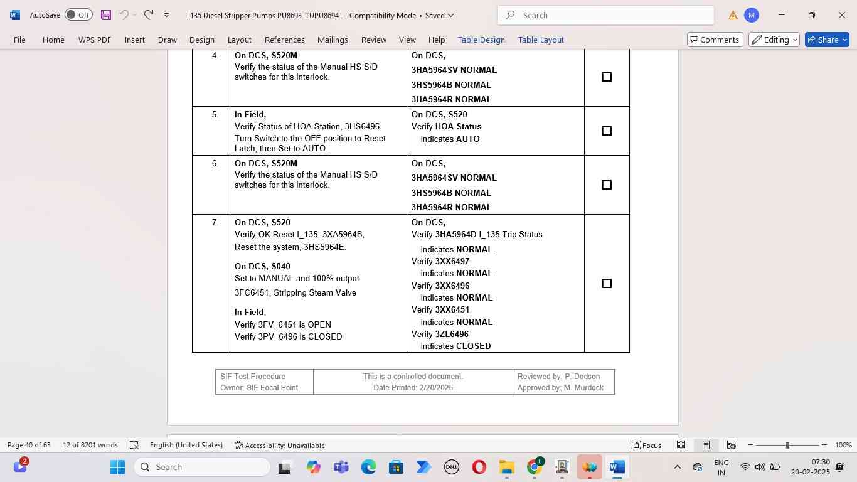857x482 pixels.
Task: Open the Windows Start menu
Action: pos(118,467)
